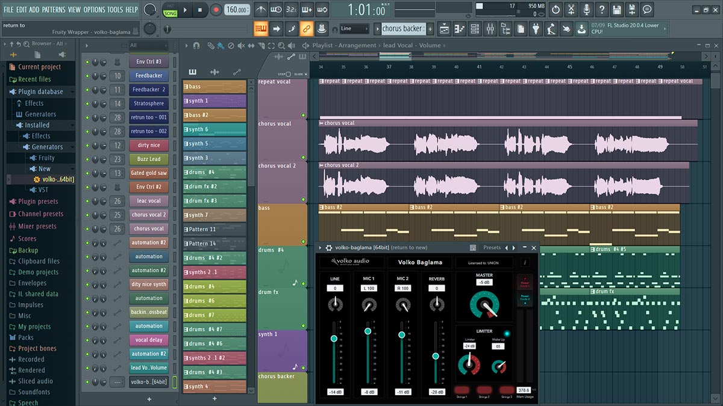Toggle the recording countdown icon
723x406 pixels.
[x=292, y=10]
